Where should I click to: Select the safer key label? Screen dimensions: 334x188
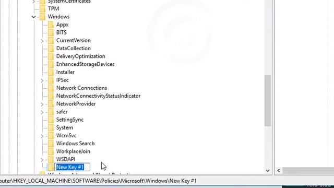(62, 112)
